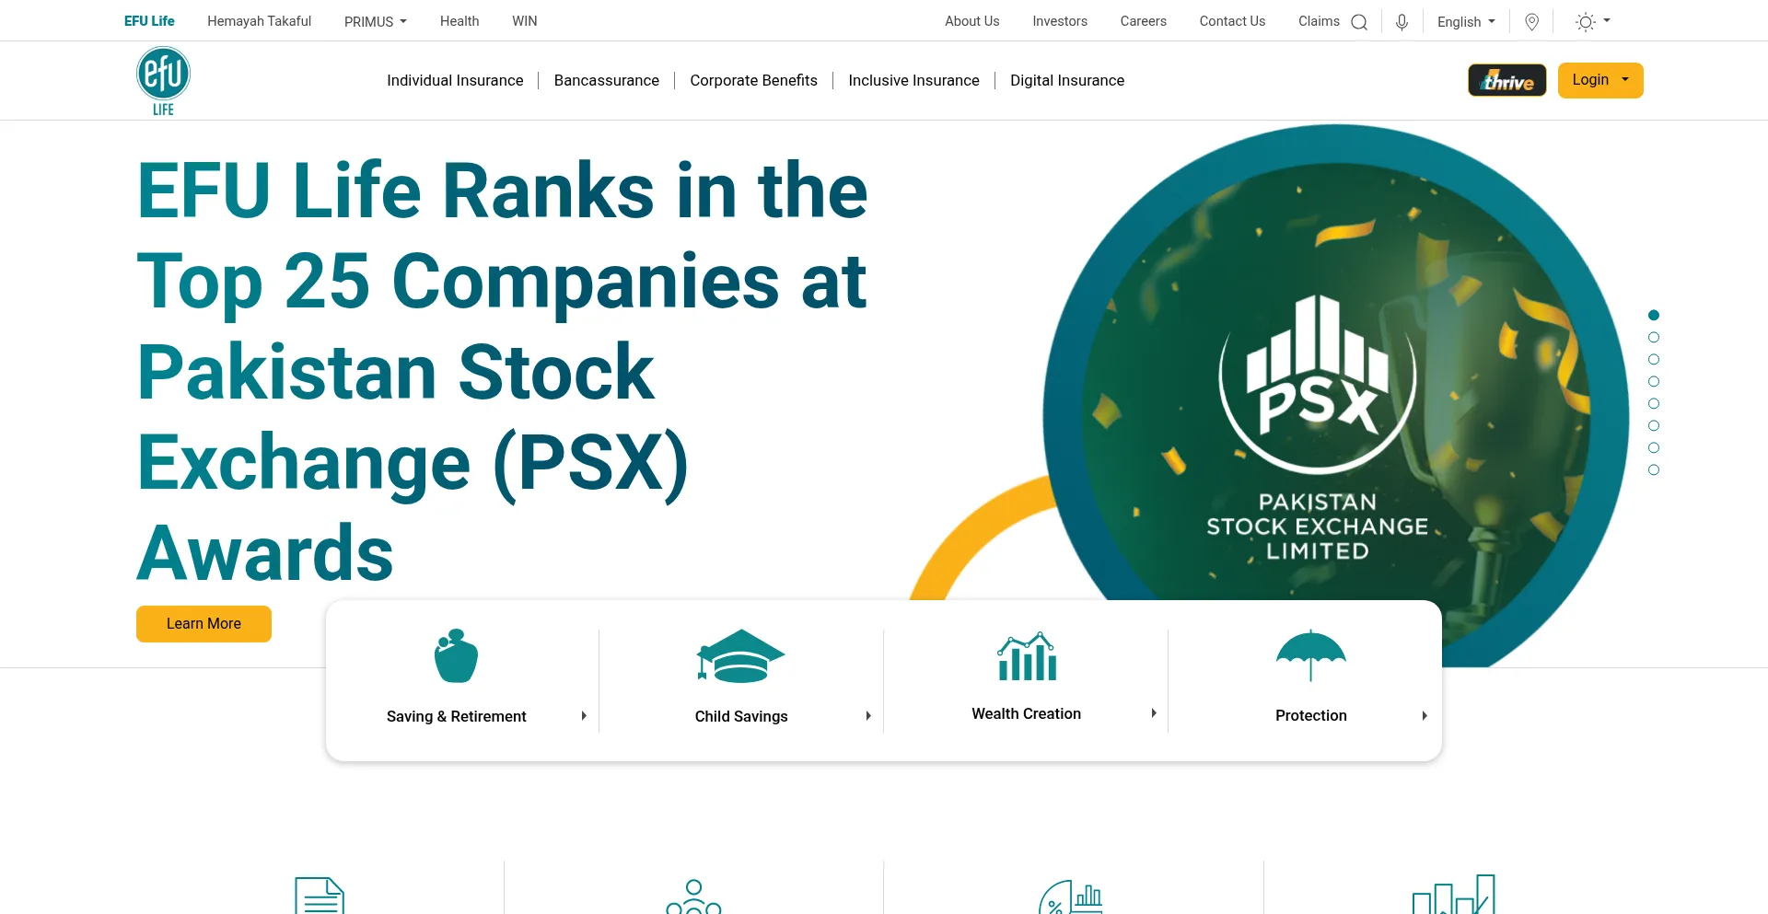Click the Protection umbrella icon
The height and width of the screenshot is (914, 1768).
pyautogui.click(x=1310, y=654)
